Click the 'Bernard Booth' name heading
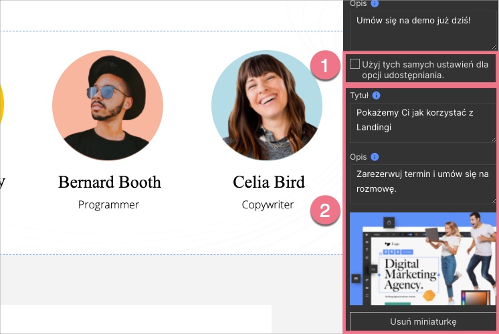Viewport: 499px width, 334px height. point(110,182)
